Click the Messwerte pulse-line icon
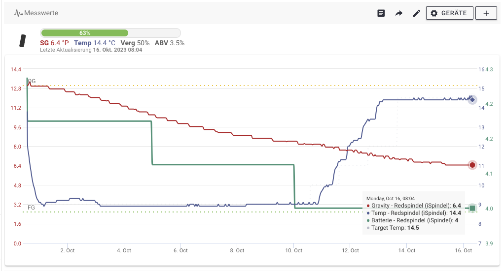The height and width of the screenshot is (271, 504). pos(18,13)
